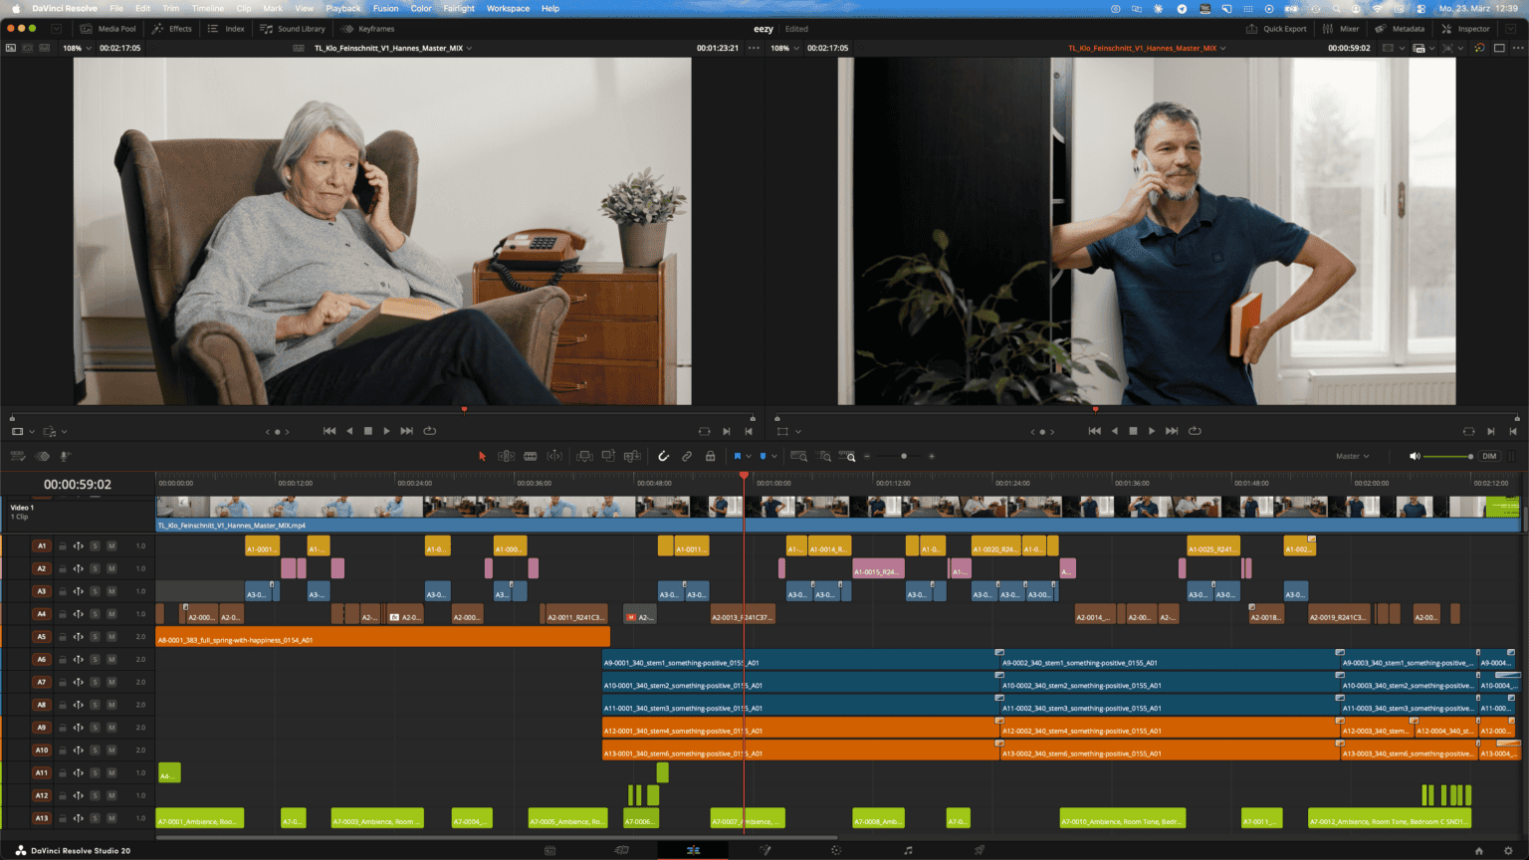Select clip A8-0001_383_full_spring-with-happiness
Image resolution: width=1529 pixels, height=860 pixels.
pos(382,637)
